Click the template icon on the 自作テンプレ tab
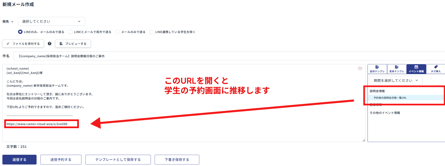The height and width of the screenshot is (166, 445). pyautogui.click(x=377, y=67)
